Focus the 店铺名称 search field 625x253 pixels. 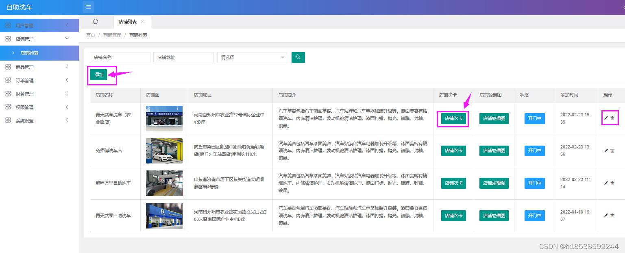(x=120, y=57)
